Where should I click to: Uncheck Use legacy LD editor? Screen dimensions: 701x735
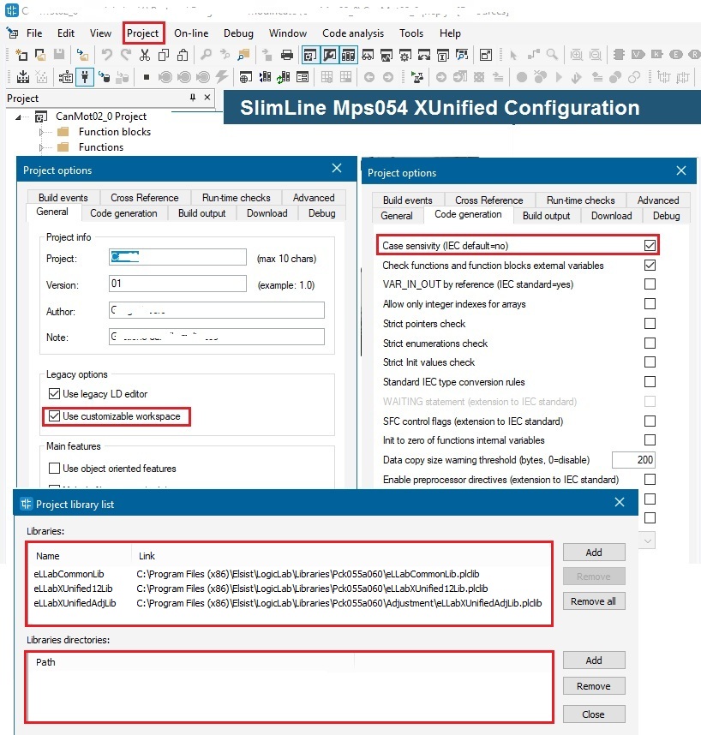pyautogui.click(x=54, y=394)
